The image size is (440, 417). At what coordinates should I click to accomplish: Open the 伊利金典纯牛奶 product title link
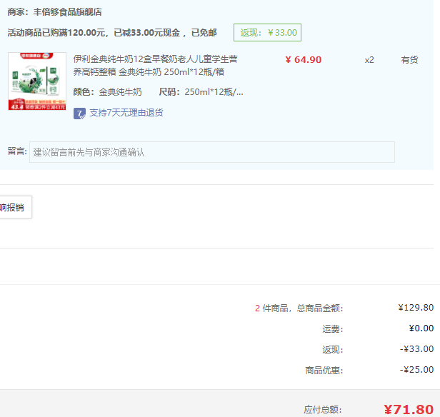click(x=155, y=66)
